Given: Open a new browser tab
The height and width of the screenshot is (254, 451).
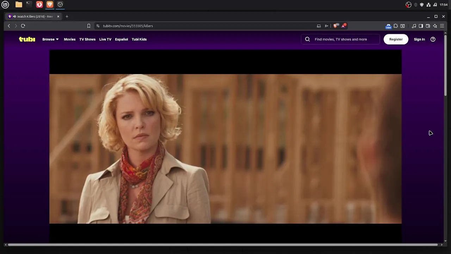Looking at the screenshot, I should [x=67, y=17].
